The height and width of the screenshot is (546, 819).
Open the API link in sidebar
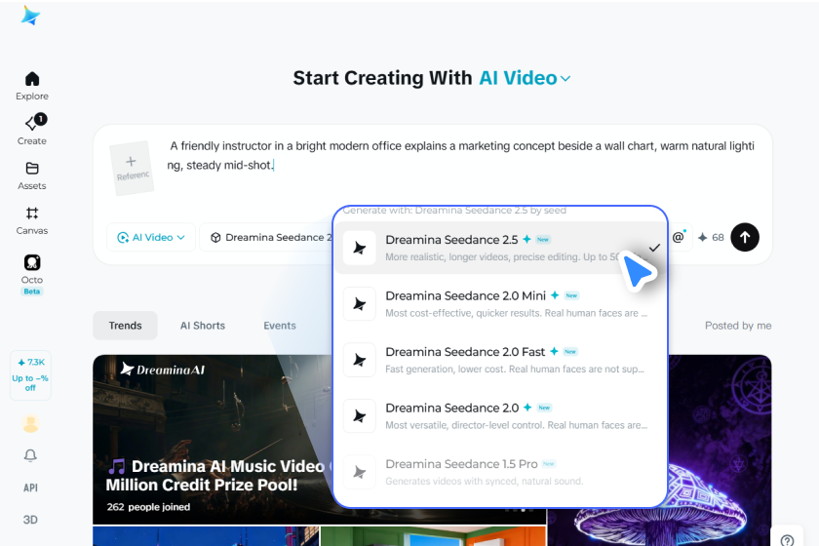click(x=30, y=487)
